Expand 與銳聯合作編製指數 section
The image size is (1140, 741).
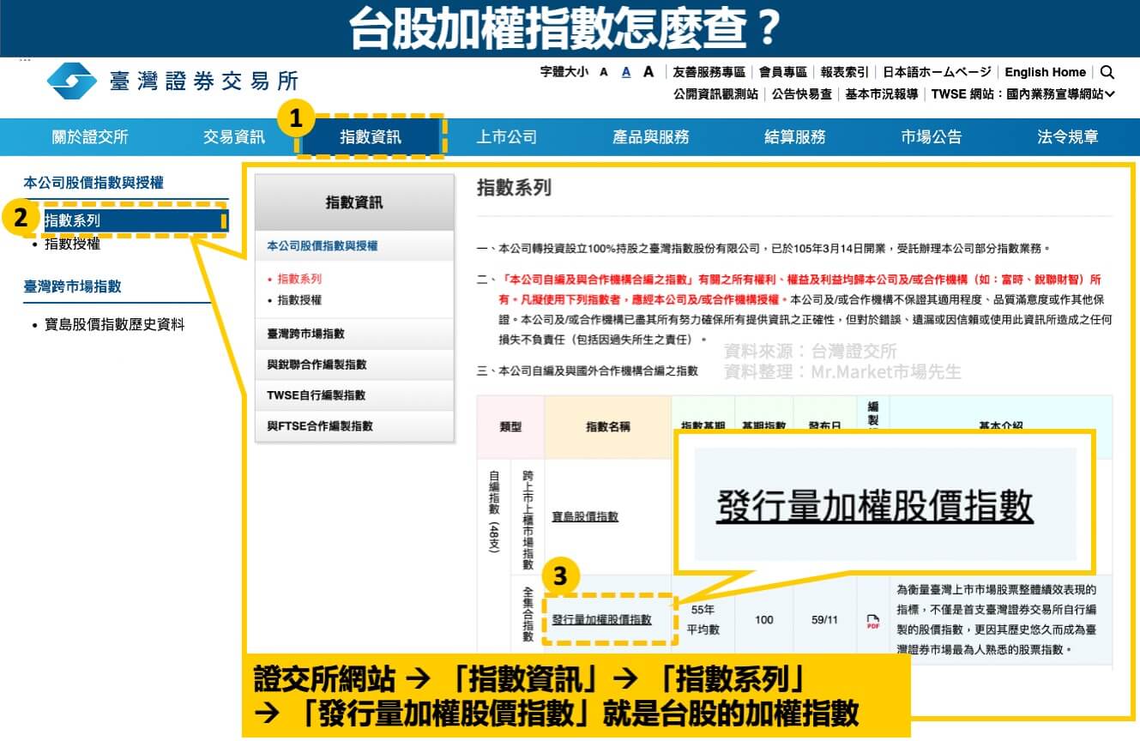[354, 364]
